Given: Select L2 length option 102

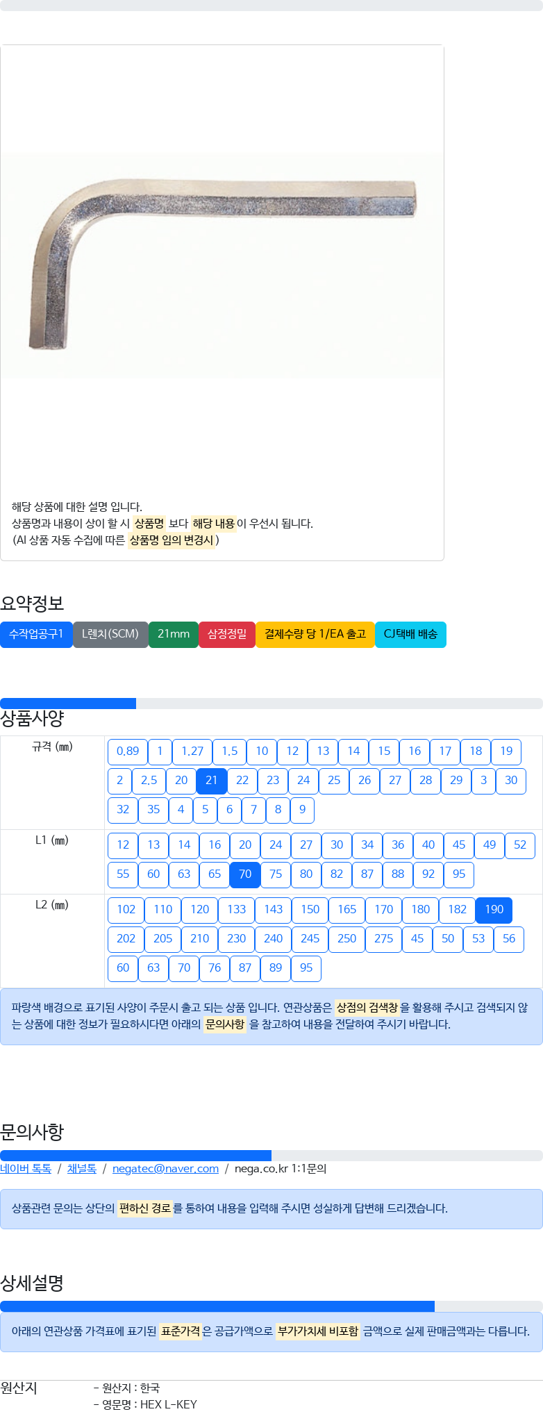Looking at the screenshot, I should (x=126, y=910).
